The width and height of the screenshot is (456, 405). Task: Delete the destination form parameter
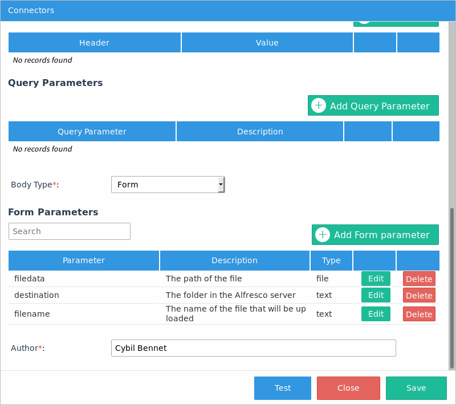point(419,295)
